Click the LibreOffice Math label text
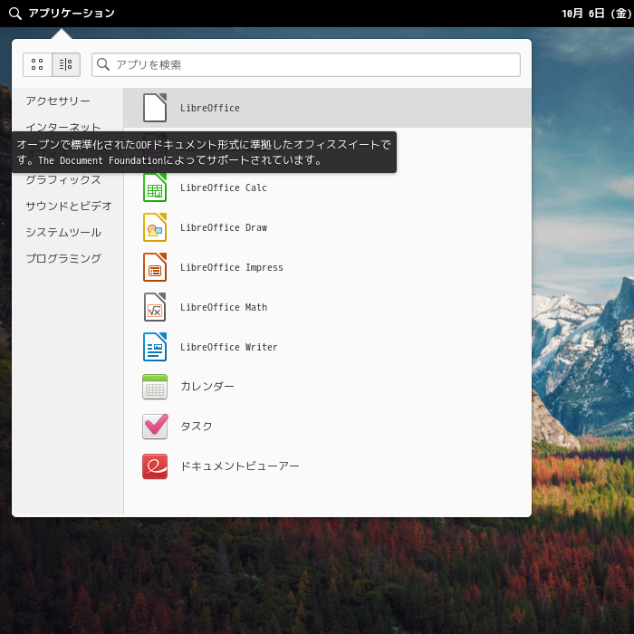The width and height of the screenshot is (634, 634). point(224,307)
